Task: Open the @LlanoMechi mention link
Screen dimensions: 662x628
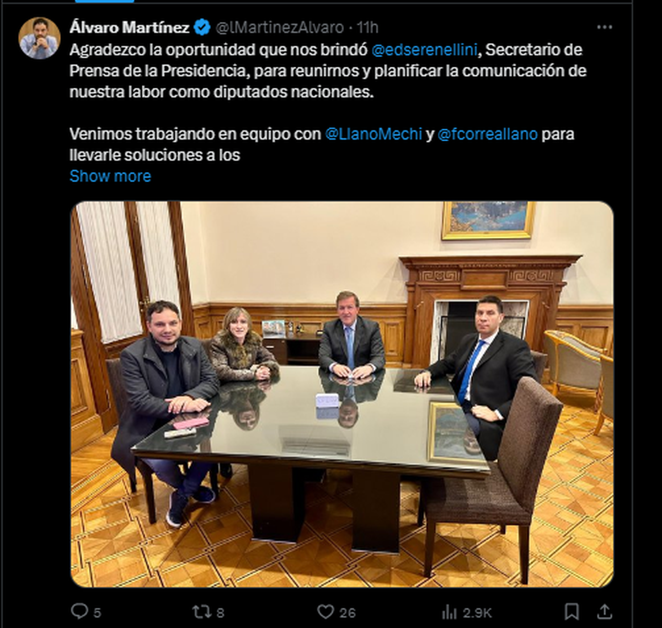Action: [373, 134]
